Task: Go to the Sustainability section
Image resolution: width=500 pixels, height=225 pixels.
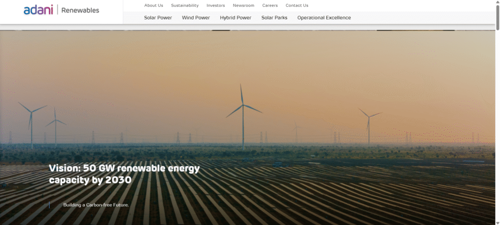Action: click(185, 5)
